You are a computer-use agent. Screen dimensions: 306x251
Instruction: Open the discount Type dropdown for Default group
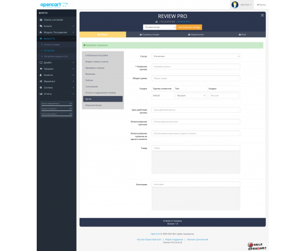190,95
